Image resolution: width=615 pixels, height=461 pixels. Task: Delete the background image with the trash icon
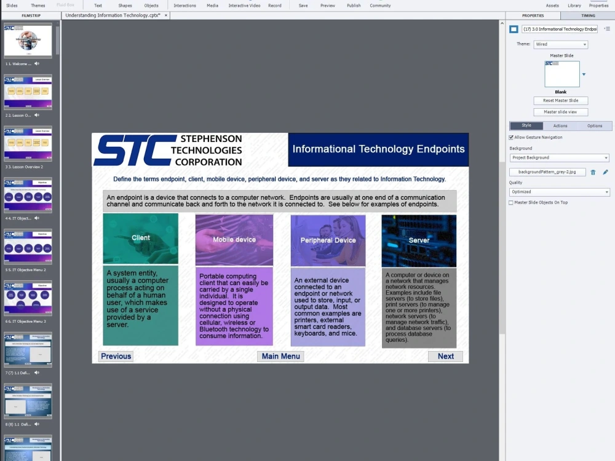[x=593, y=172]
